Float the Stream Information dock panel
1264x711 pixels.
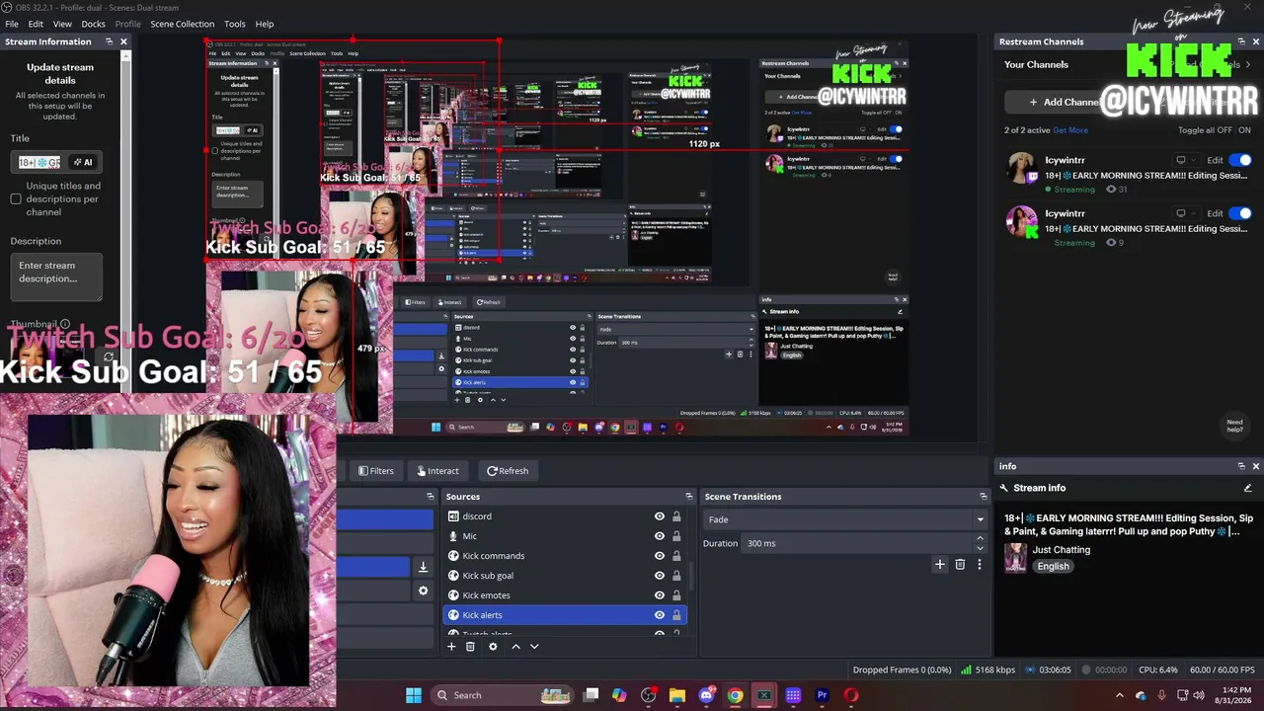click(108, 41)
